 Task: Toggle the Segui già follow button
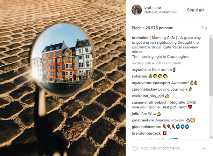click(196, 10)
